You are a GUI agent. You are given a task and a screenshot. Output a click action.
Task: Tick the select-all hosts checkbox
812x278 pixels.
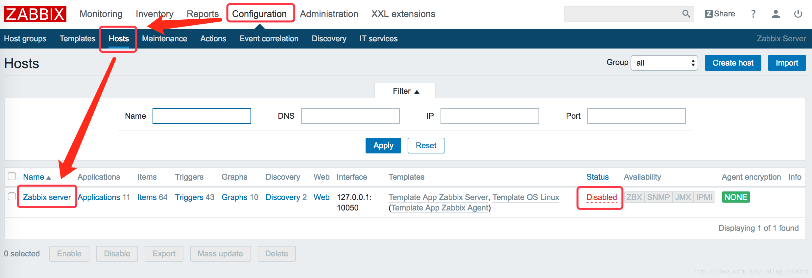[x=12, y=176]
